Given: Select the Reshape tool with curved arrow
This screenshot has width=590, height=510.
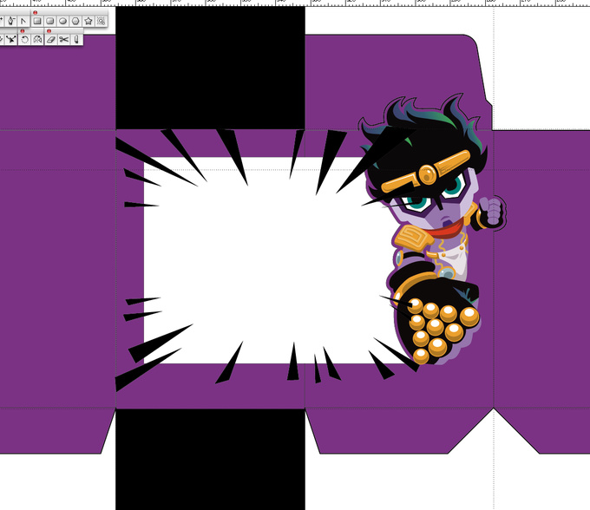Looking at the screenshot, I should (x=11, y=39).
